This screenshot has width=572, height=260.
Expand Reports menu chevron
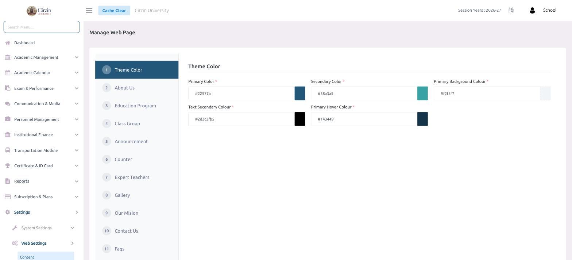click(77, 181)
